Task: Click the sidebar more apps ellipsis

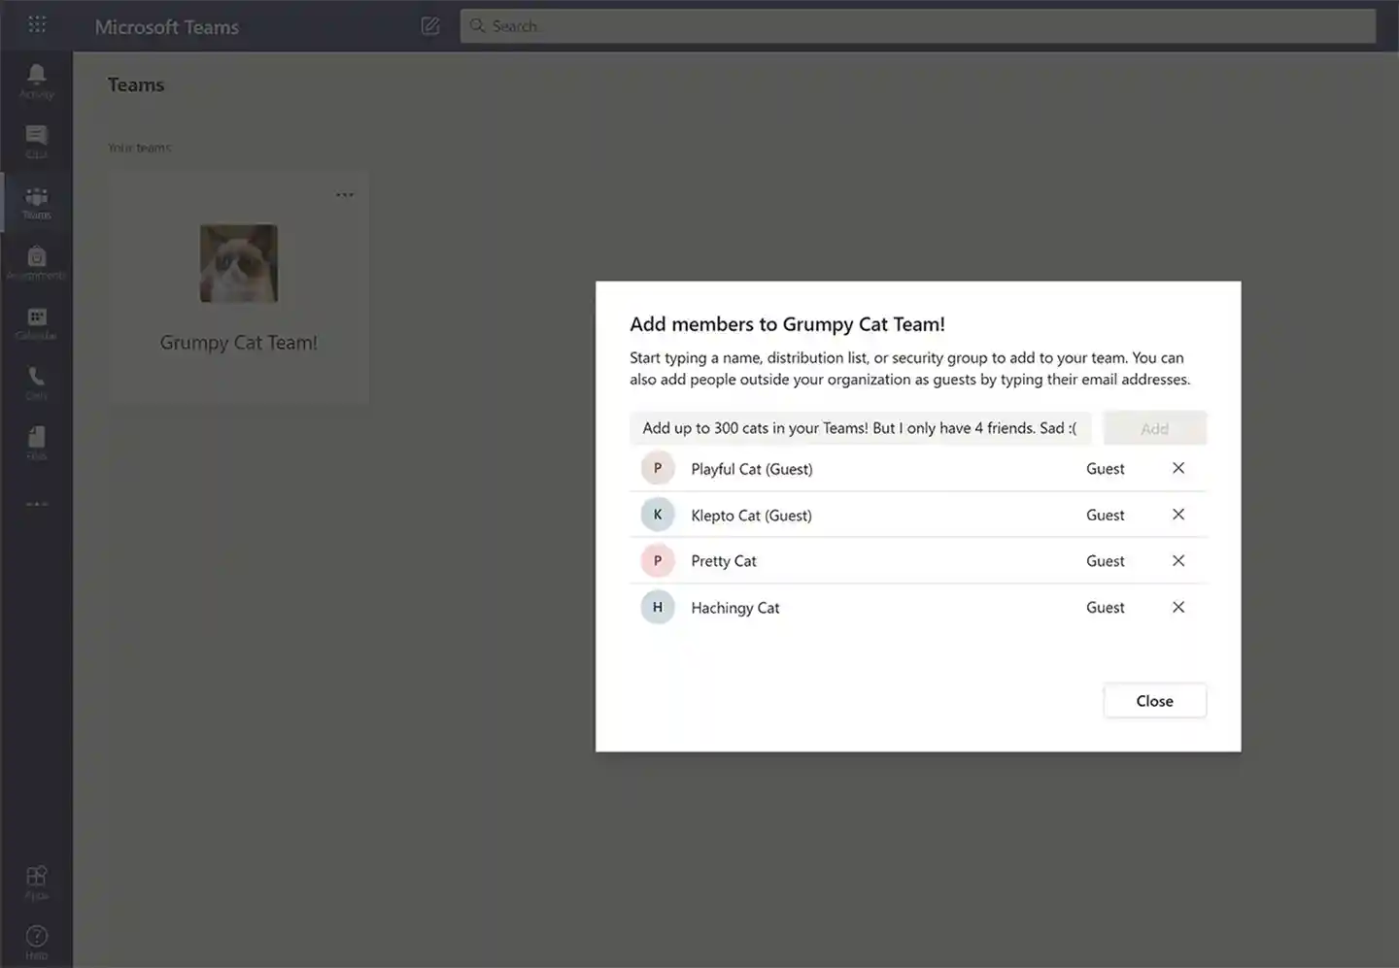Action: [37, 504]
